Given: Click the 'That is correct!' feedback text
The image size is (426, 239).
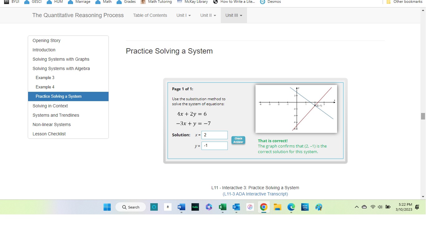Looking at the screenshot, I should 273,141.
